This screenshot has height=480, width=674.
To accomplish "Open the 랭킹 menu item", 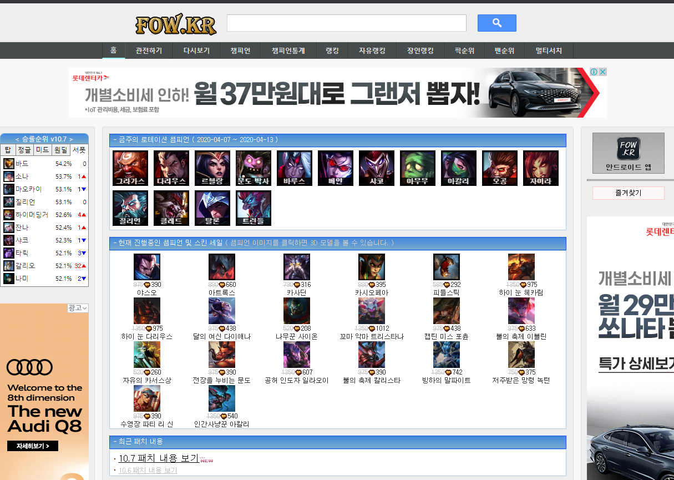I will [332, 50].
